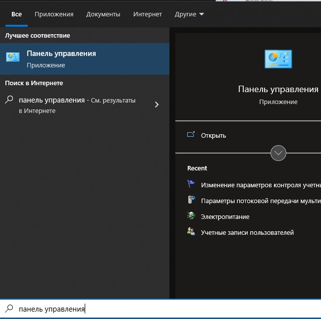
Task: Click the Панель управления title in preview pane
Action: pos(278,89)
